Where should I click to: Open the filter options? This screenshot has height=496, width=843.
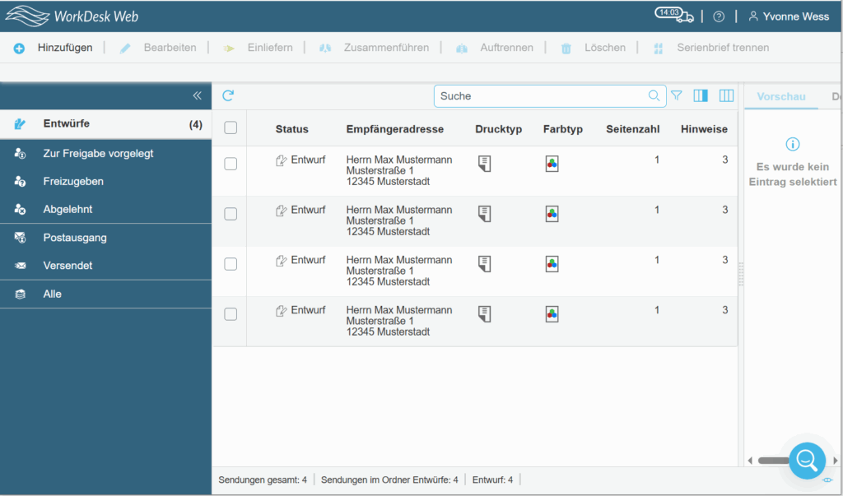(x=676, y=95)
